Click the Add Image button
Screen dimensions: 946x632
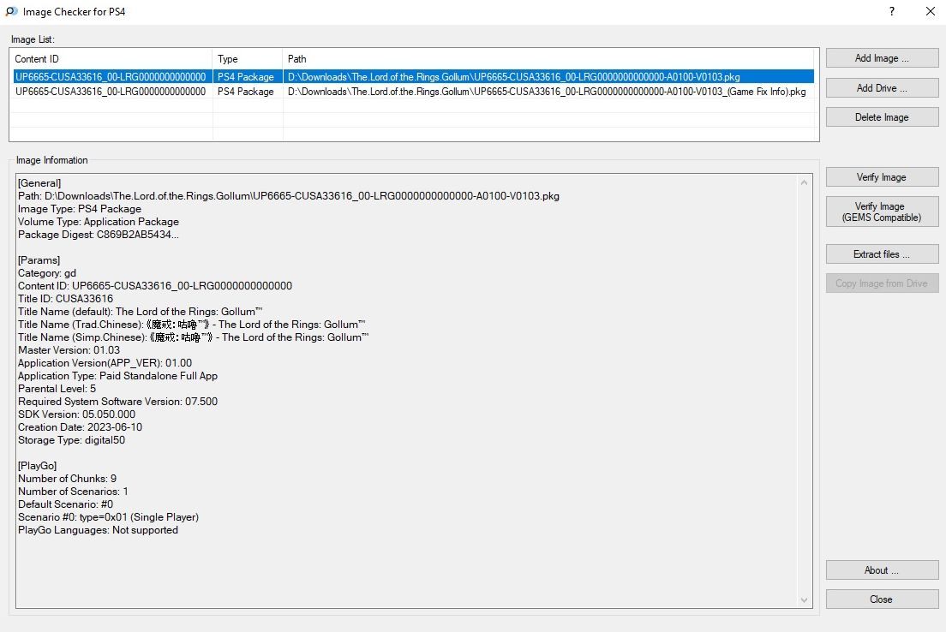click(882, 58)
